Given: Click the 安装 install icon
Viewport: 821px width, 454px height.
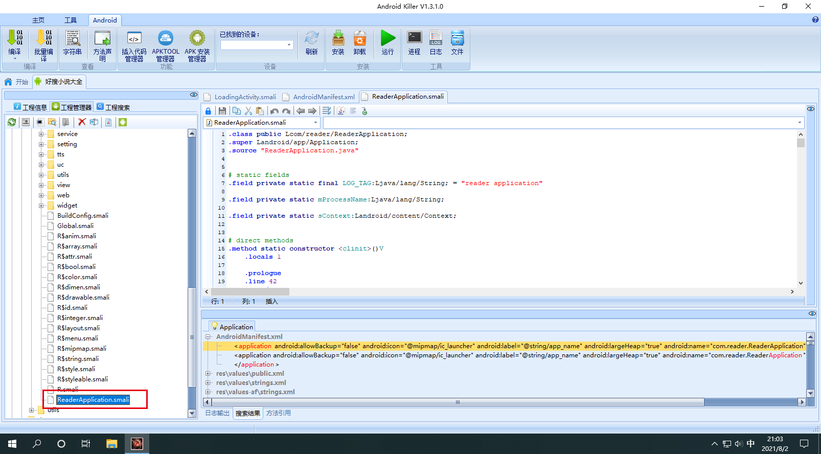Looking at the screenshot, I should 338,38.
